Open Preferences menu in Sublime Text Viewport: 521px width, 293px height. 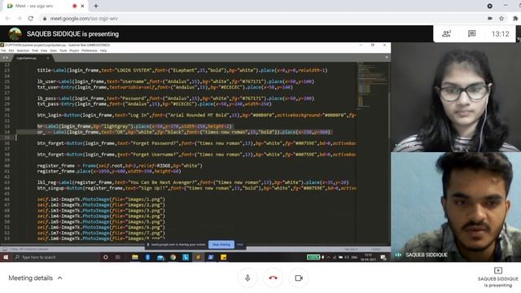[x=90, y=50]
